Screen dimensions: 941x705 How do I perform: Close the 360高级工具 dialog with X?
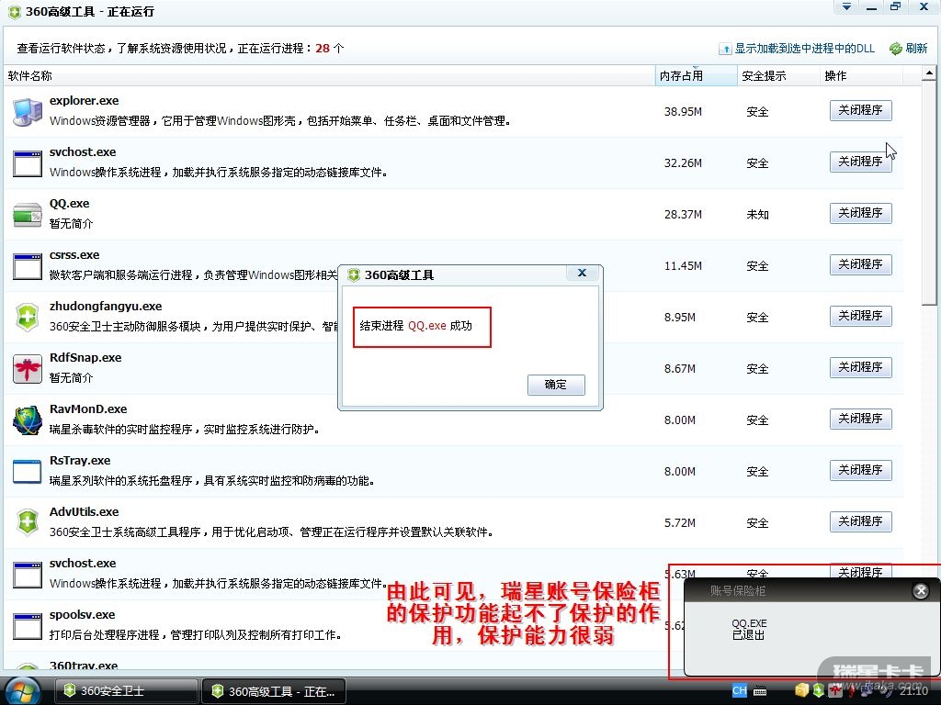click(x=582, y=274)
